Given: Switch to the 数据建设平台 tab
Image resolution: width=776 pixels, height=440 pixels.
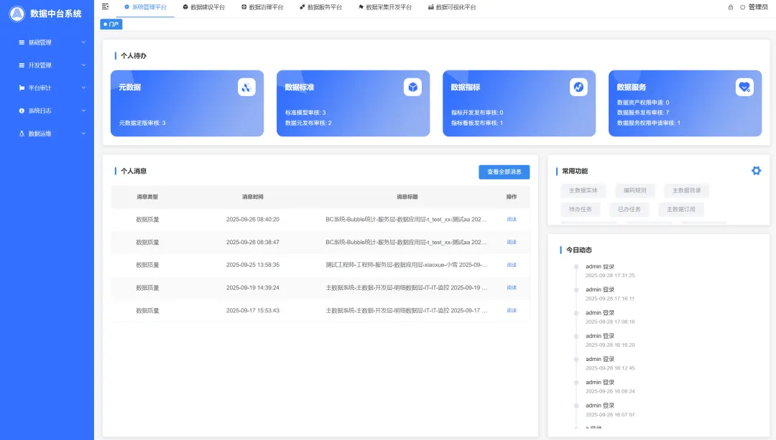Looking at the screenshot, I should (203, 7).
